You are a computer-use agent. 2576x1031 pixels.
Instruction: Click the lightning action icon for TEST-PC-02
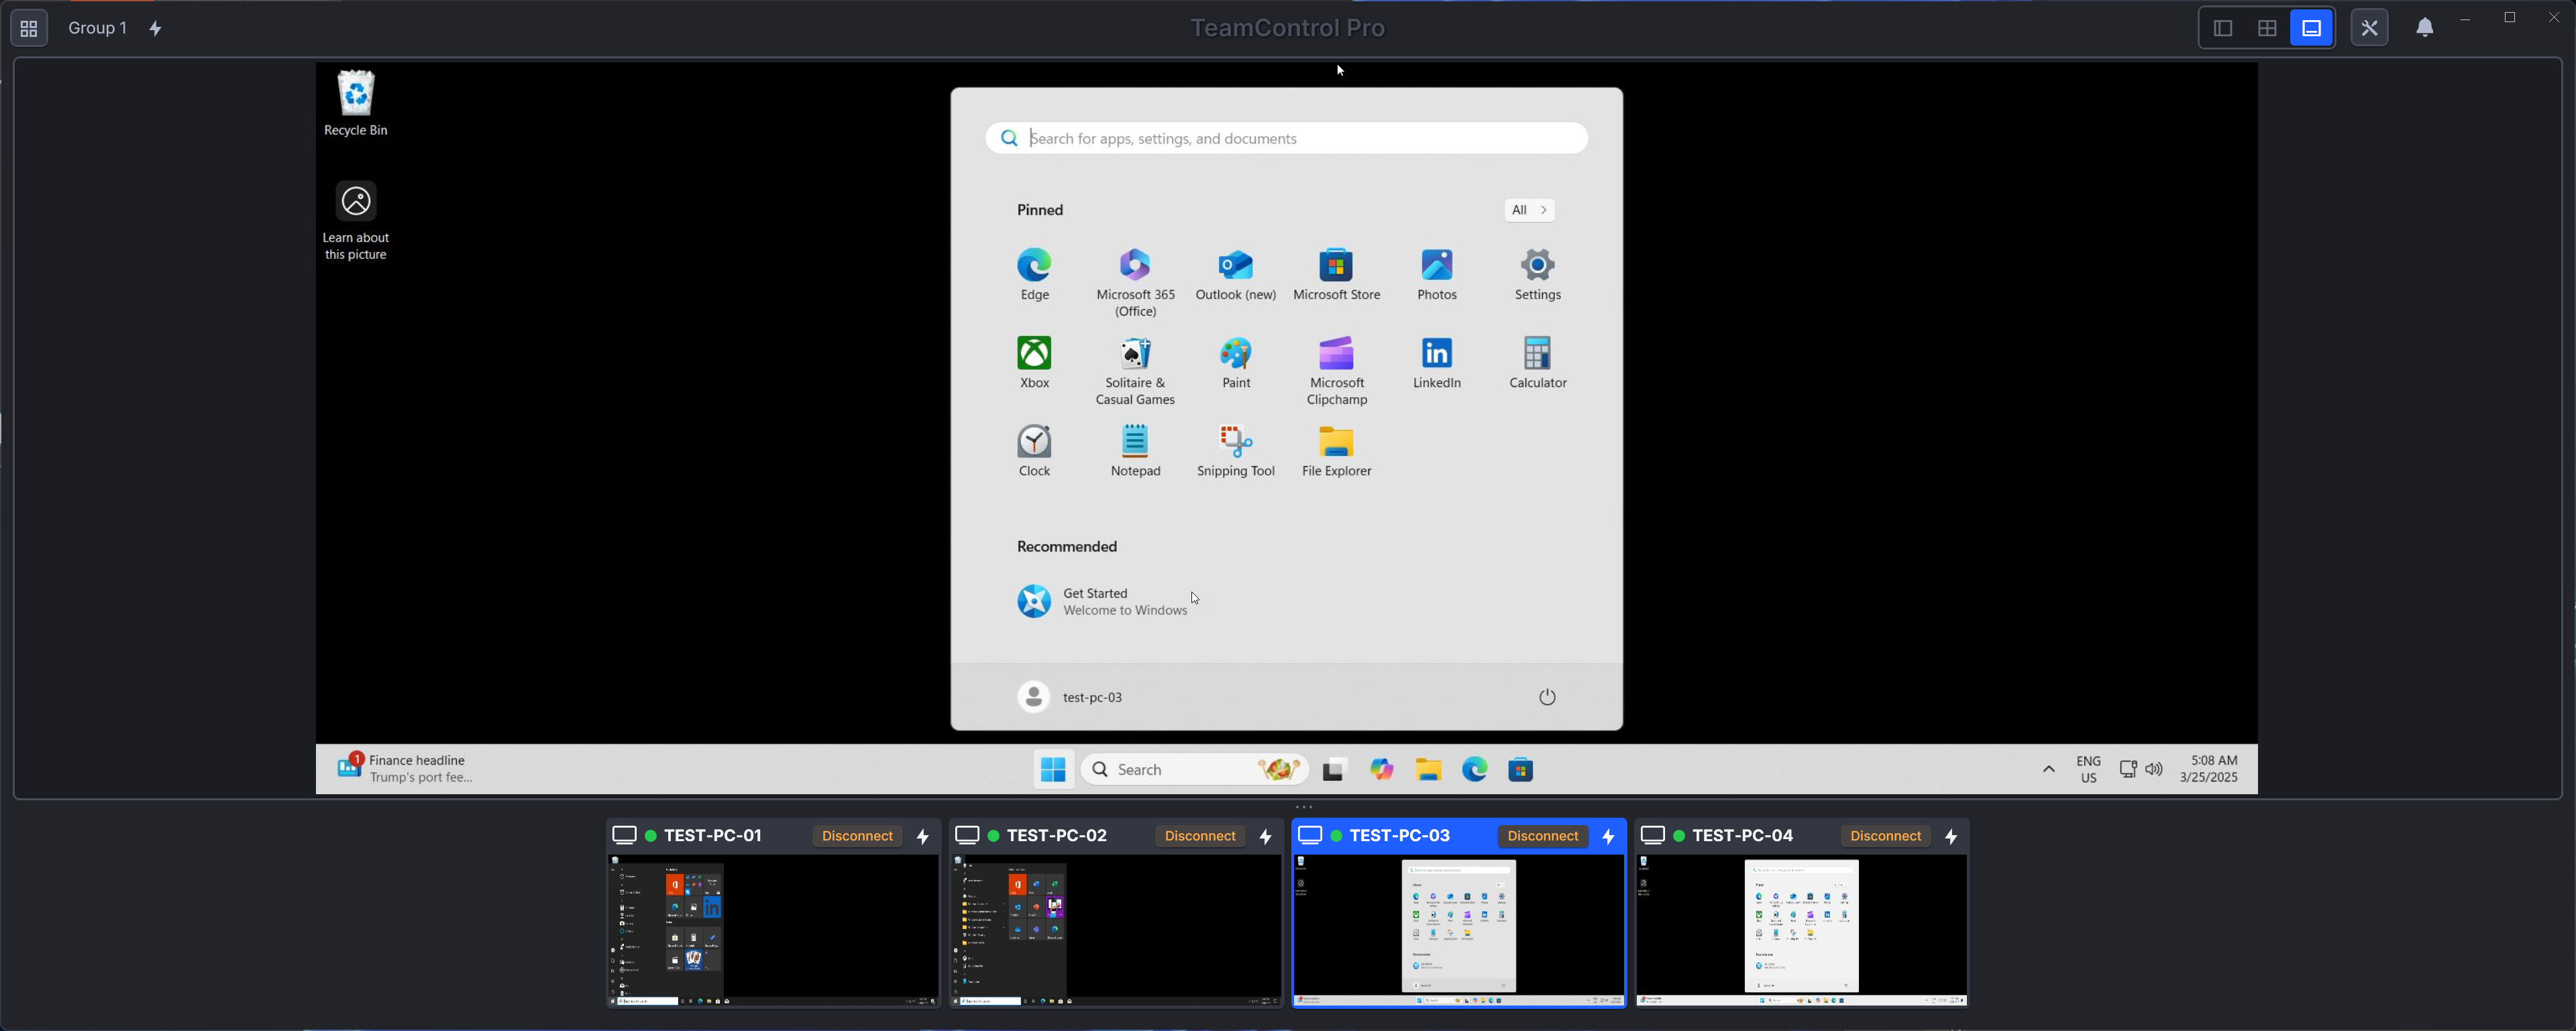[1266, 836]
